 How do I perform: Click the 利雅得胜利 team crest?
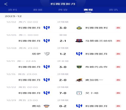[x=79, y=28]
